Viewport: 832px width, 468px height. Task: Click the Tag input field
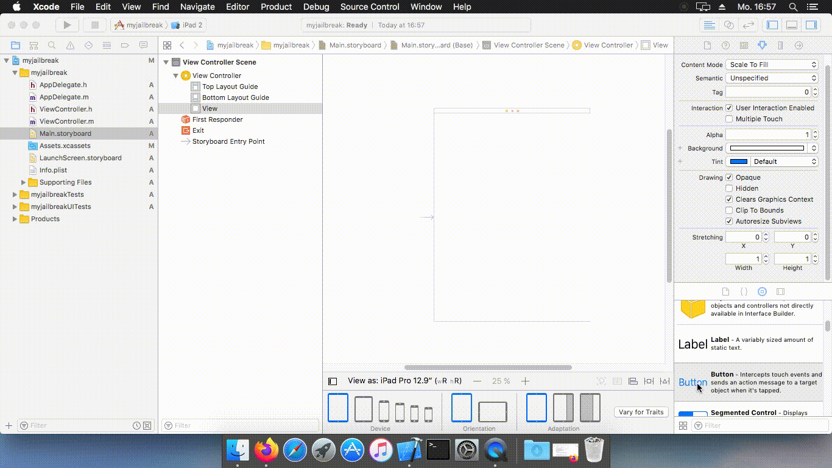tap(767, 92)
